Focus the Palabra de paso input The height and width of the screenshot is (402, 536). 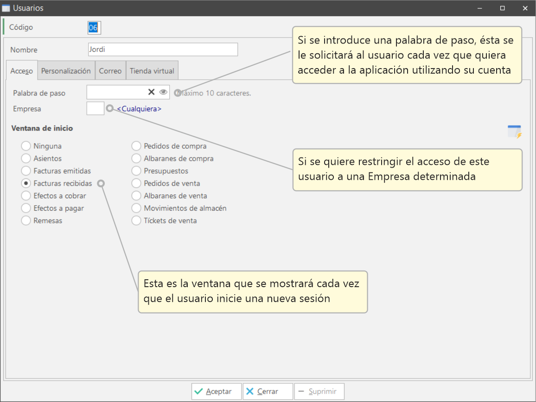[x=116, y=92]
